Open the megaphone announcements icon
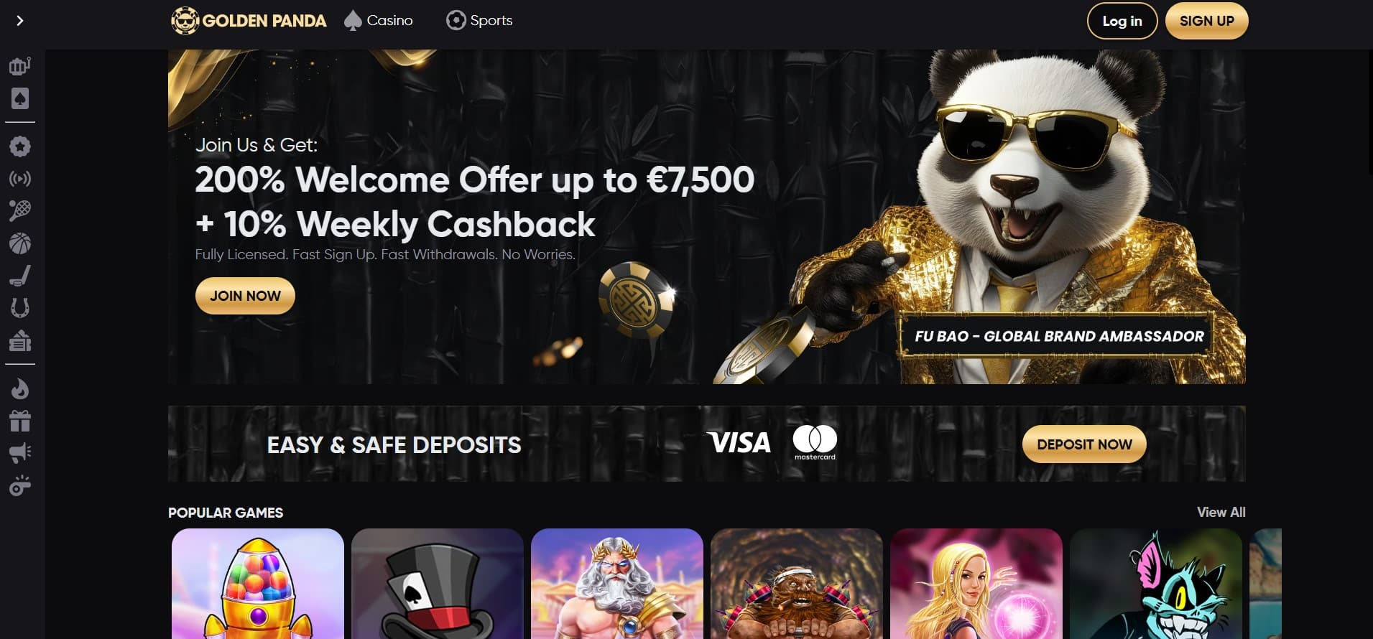The width and height of the screenshot is (1373, 639). pyautogui.click(x=20, y=452)
